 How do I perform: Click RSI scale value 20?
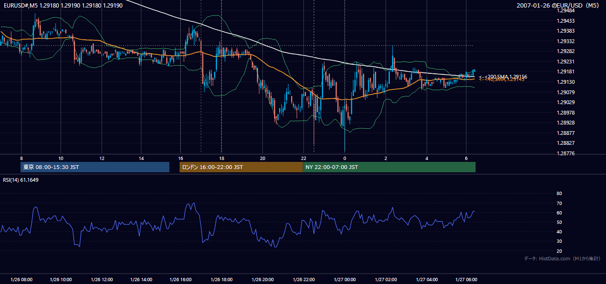(559, 251)
